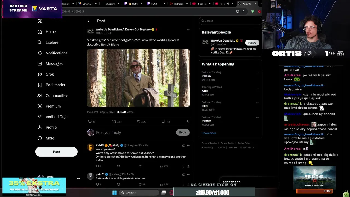Click the green shield extension icon

tap(252, 11)
